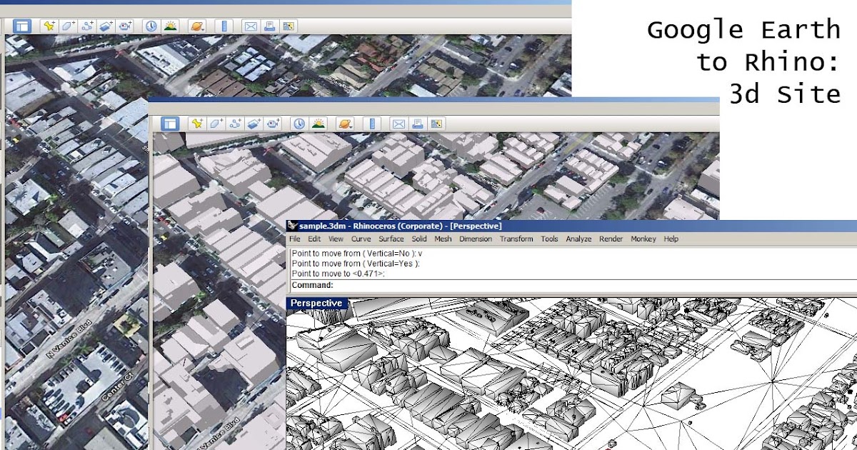Add path in front 3D-buildings Earth window
Screen dimensions: 857x450
(235, 124)
